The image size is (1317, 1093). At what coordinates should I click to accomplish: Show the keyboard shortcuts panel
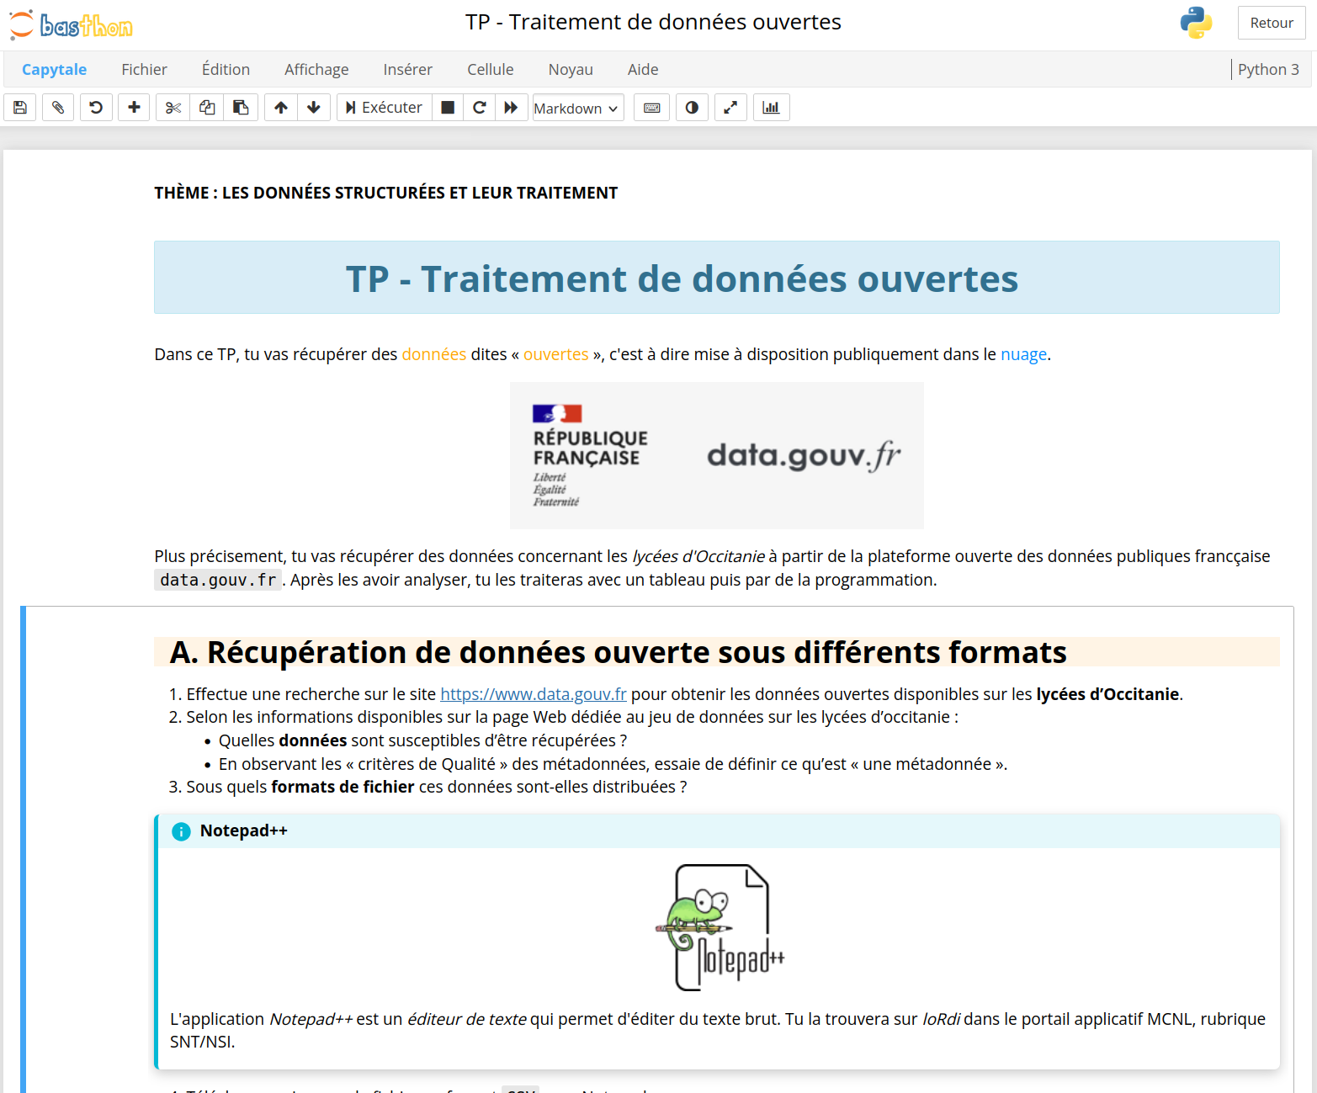[651, 107]
